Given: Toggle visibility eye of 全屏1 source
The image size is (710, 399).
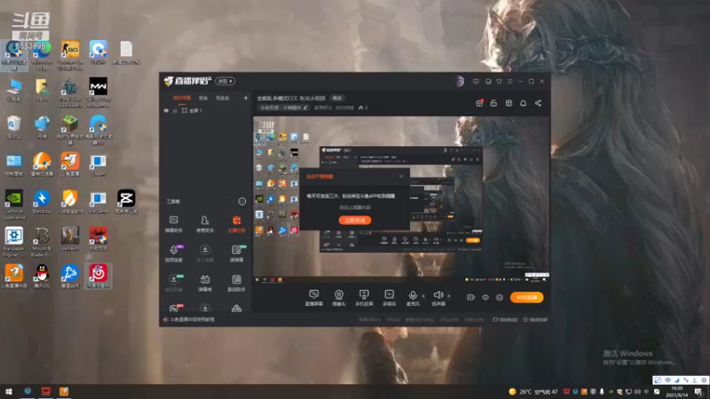Looking at the screenshot, I should 166,110.
